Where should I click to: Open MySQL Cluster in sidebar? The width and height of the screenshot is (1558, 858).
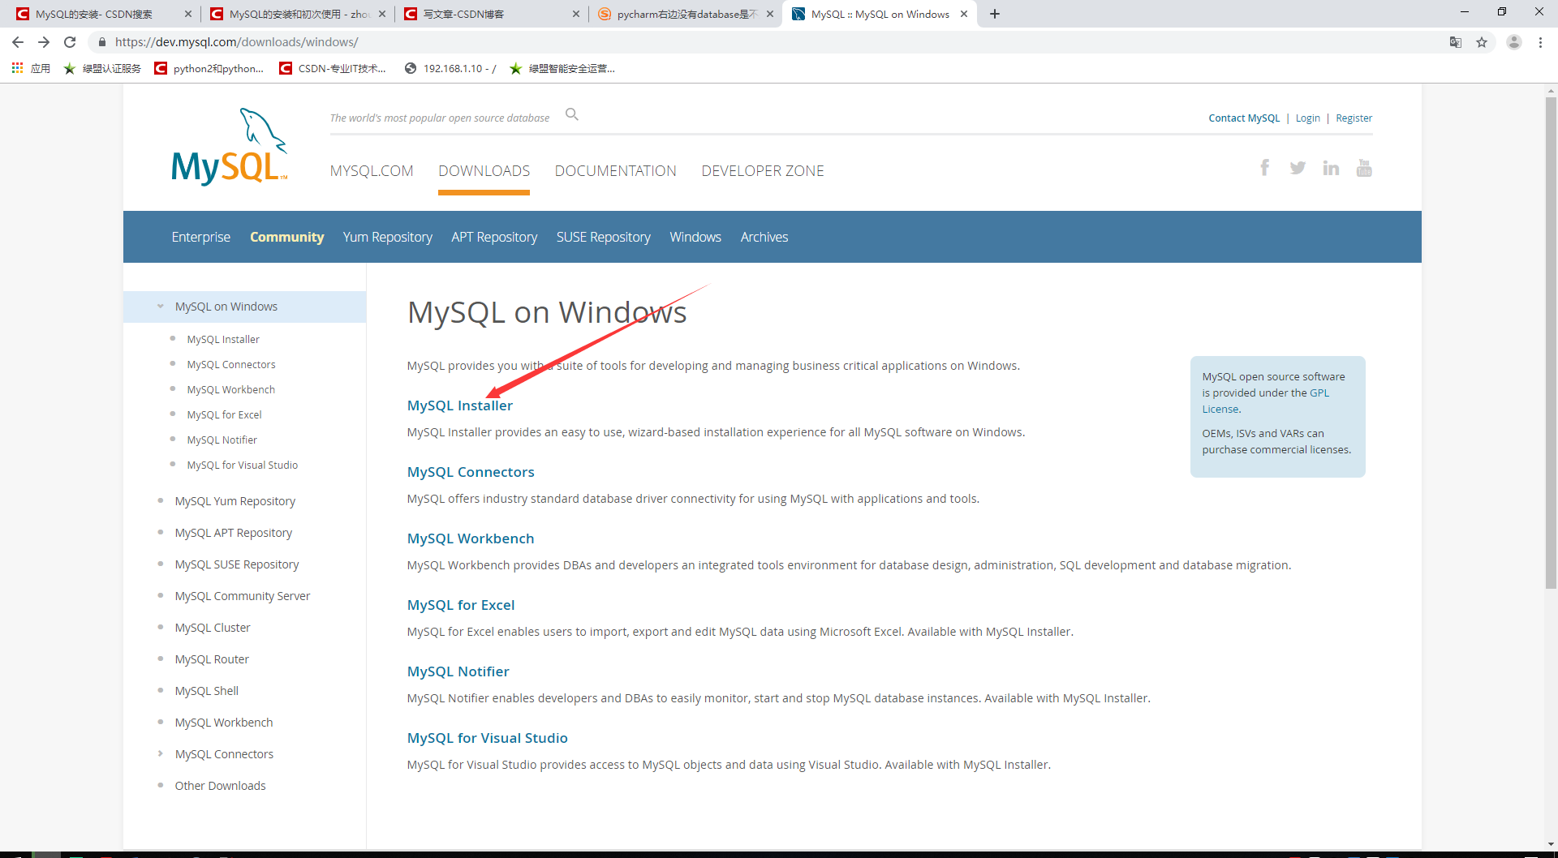(x=212, y=628)
